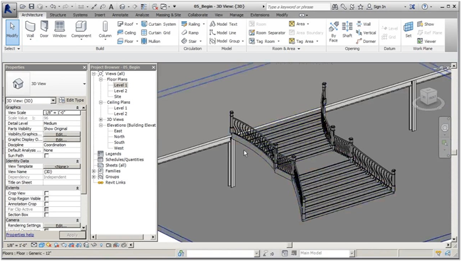The height and width of the screenshot is (261, 462).
Task: Click the Project Browser horizontal scrollbar
Action: click(123, 237)
